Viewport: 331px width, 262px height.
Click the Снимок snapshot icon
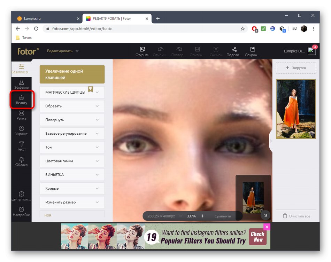click(x=216, y=51)
